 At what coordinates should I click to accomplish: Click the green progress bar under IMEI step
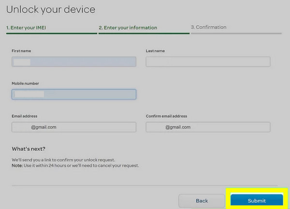pyautogui.click(x=51, y=33)
